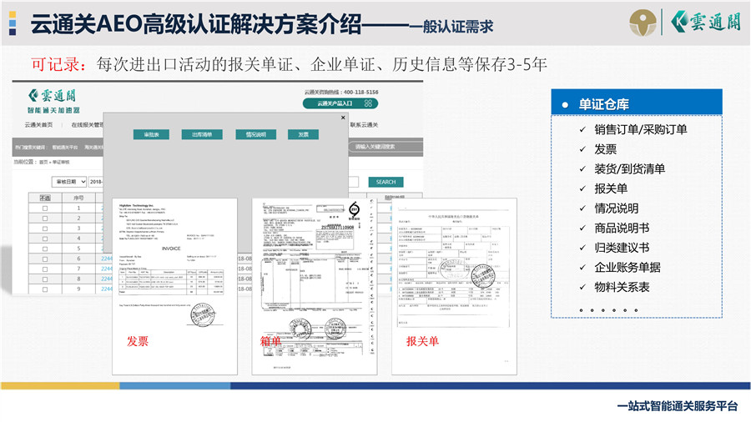The image size is (751, 422).
Task: Open the customs declaration thumbnail labeled 报关单
Action: click(454, 286)
